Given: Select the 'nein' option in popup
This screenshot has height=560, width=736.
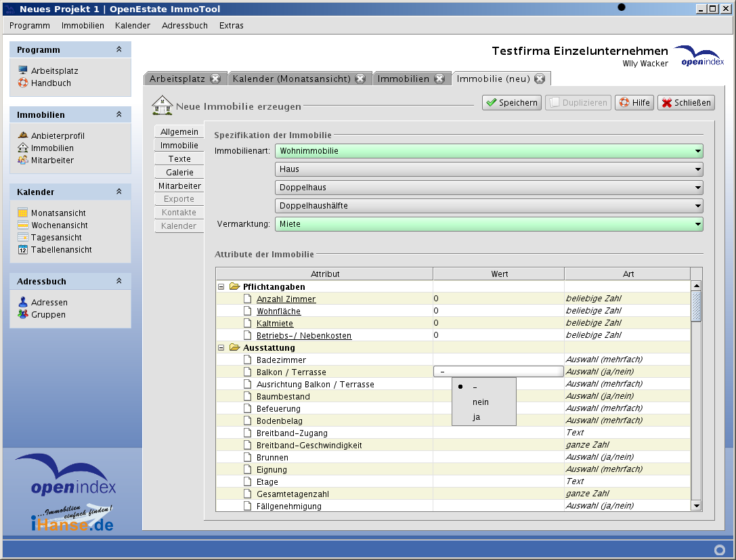Looking at the screenshot, I should [480, 402].
